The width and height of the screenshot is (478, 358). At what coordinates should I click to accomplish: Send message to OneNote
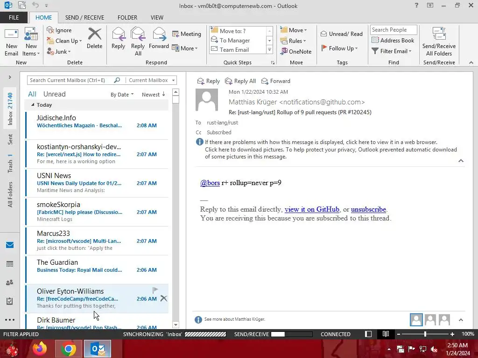(x=296, y=51)
